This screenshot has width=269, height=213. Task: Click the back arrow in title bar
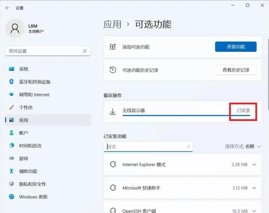[x=7, y=8]
